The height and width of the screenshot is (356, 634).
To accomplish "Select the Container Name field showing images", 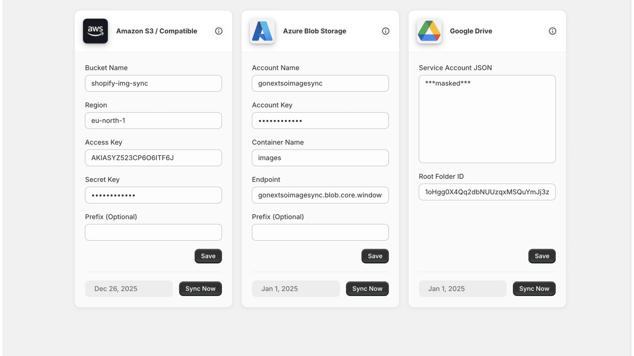I will [320, 157].
